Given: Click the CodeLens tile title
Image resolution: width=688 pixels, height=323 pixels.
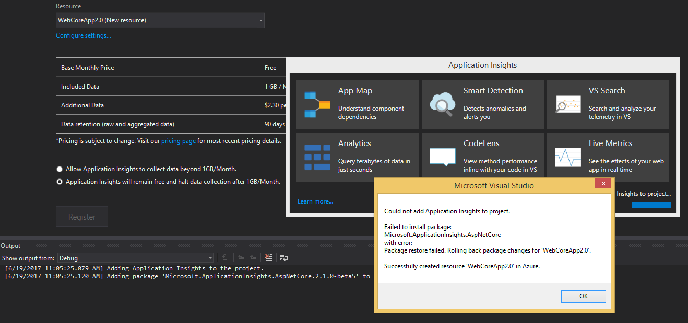Looking at the screenshot, I should [481, 143].
